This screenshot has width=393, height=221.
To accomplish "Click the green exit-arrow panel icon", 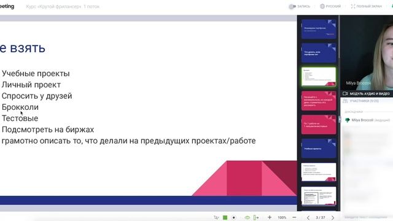I will click(x=256, y=217).
